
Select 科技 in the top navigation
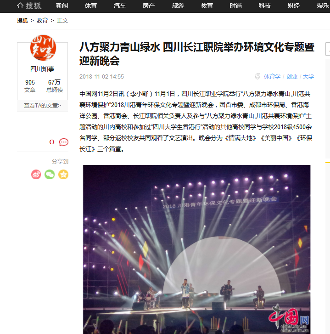point(265,6)
